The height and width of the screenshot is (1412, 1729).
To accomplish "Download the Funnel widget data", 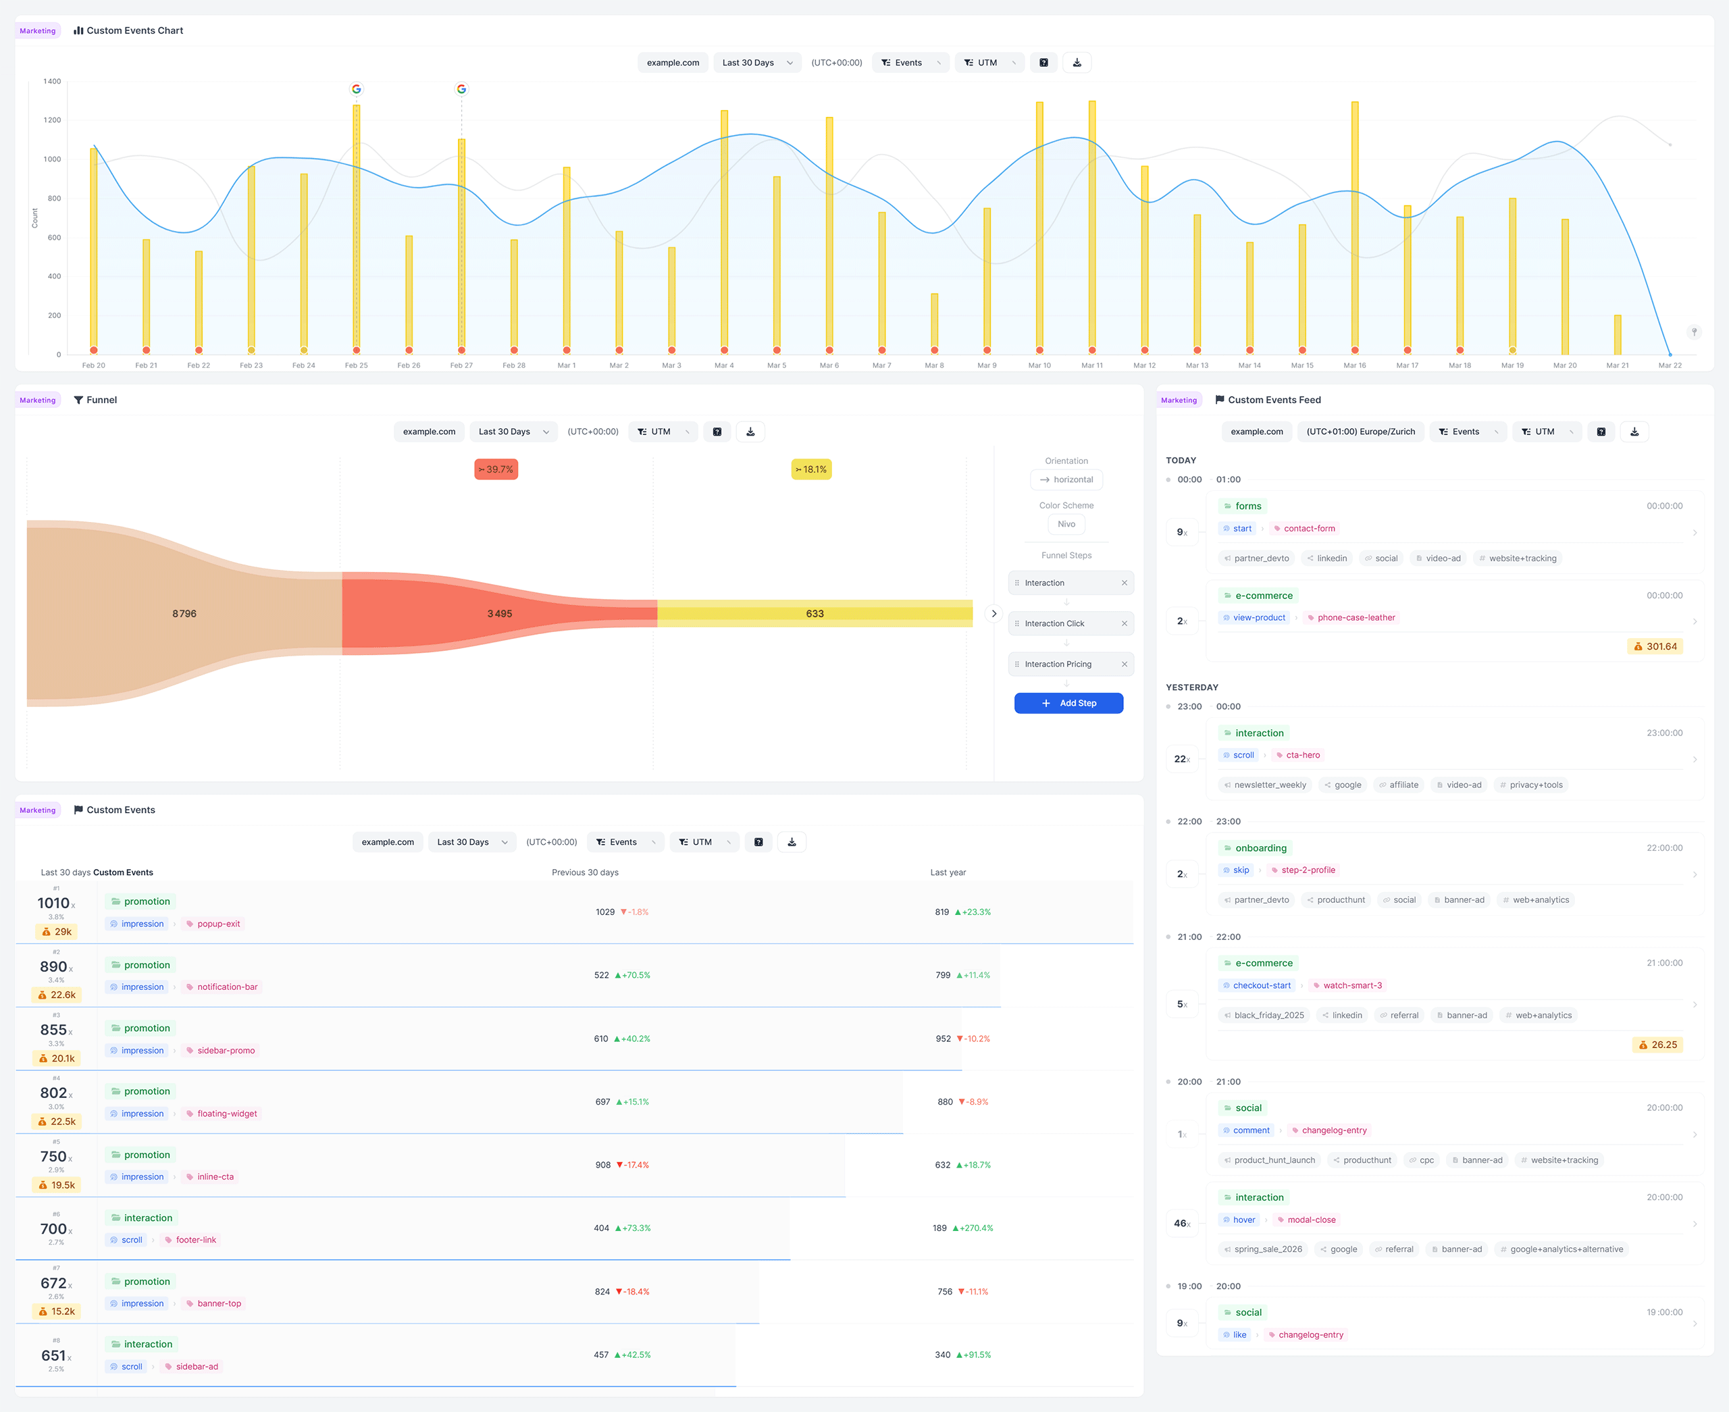I will click(x=750, y=432).
